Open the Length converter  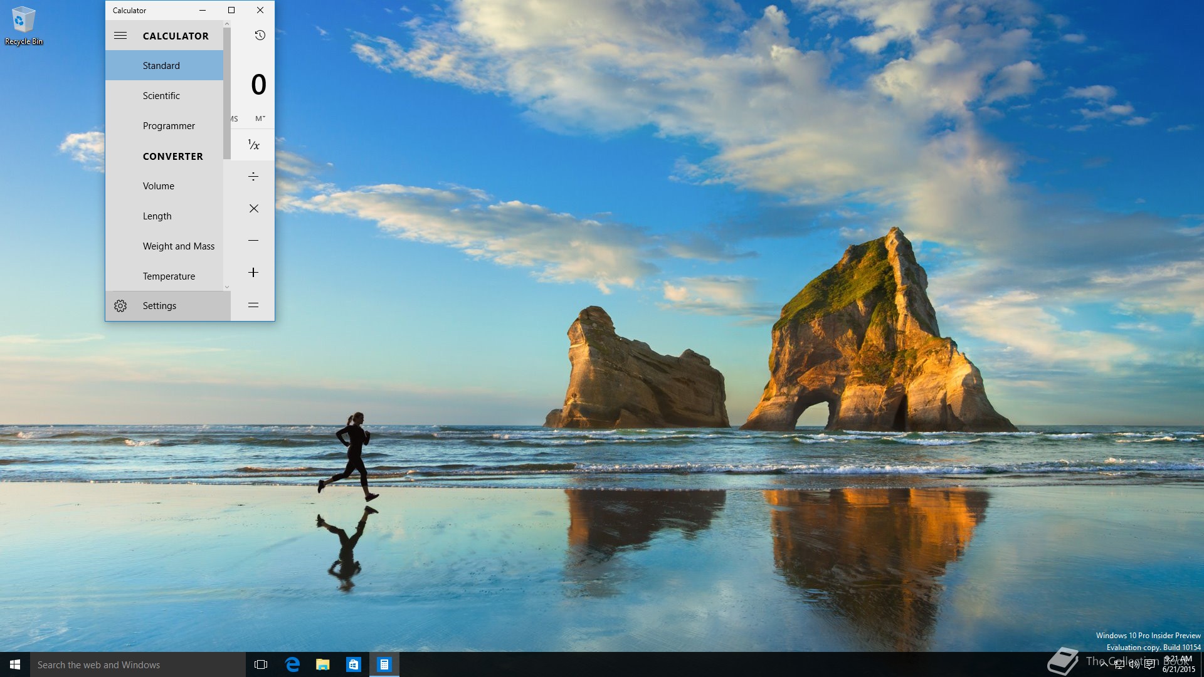pyautogui.click(x=164, y=216)
